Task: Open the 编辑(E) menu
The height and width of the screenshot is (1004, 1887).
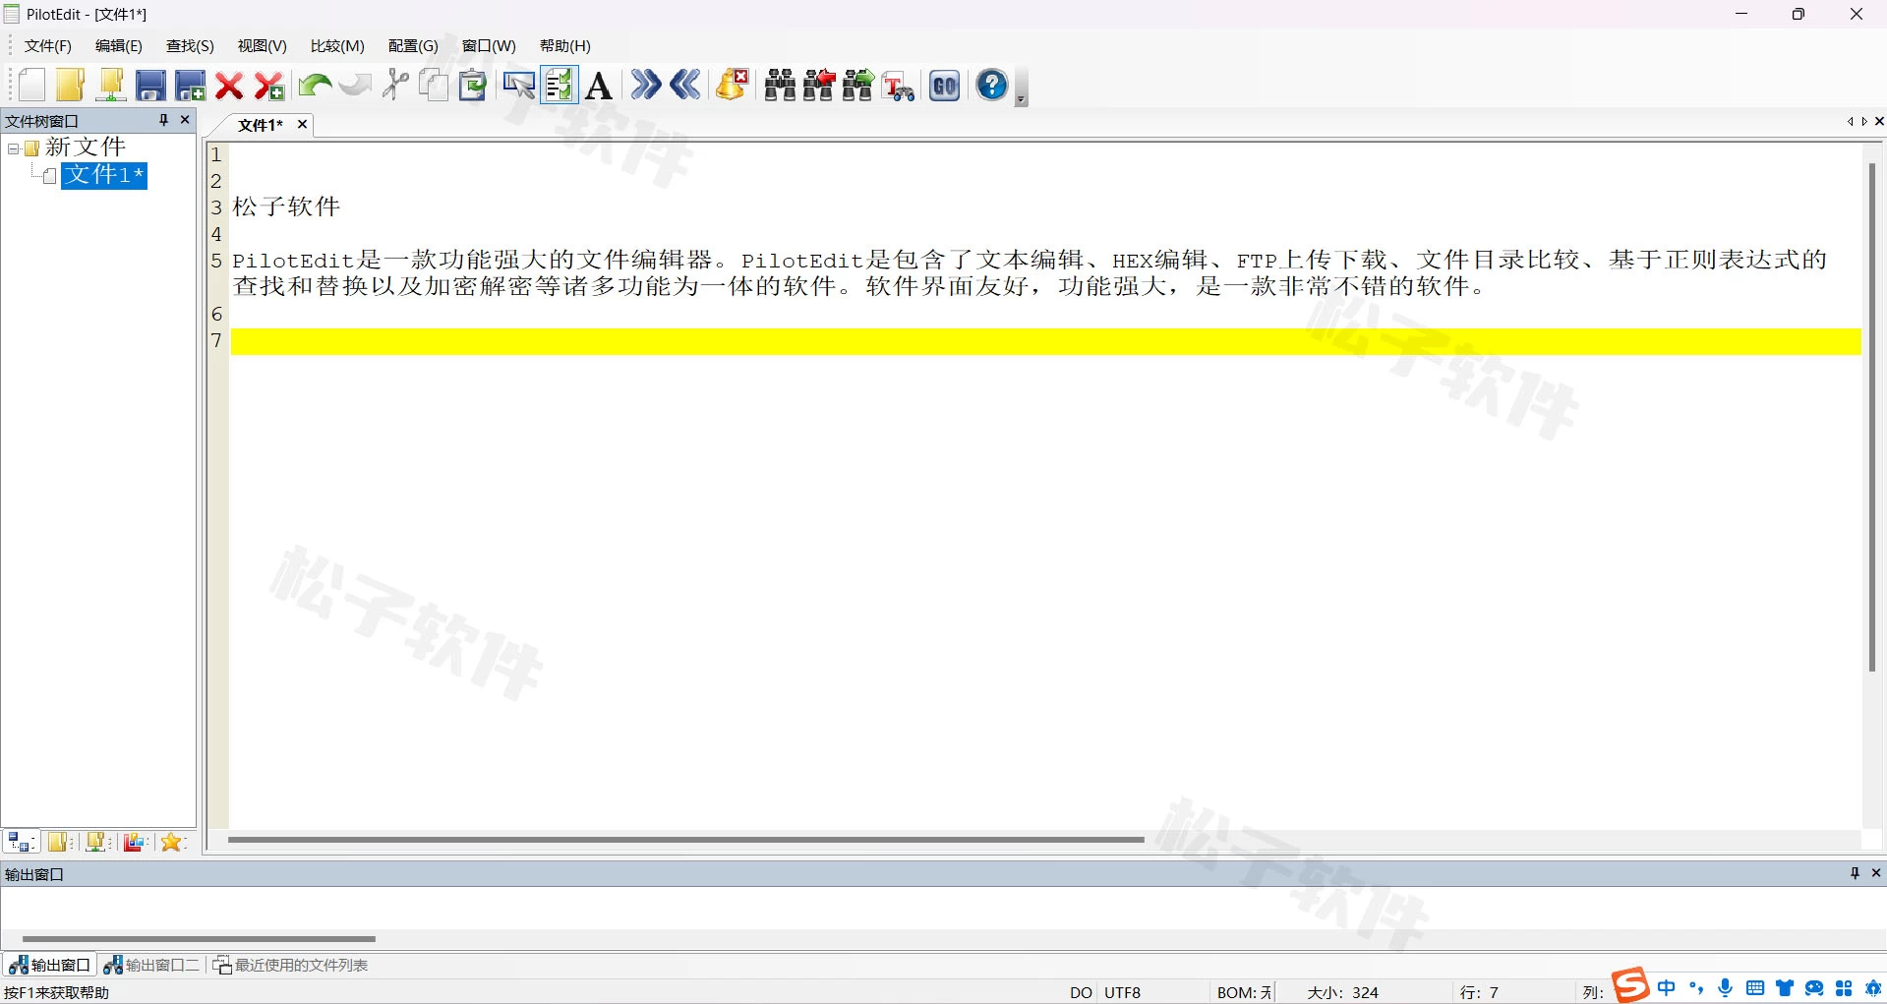Action: pyautogui.click(x=119, y=46)
